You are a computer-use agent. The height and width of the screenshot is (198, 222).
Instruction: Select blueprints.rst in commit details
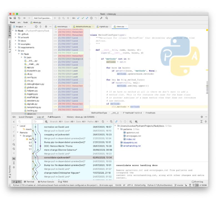point(130,143)
